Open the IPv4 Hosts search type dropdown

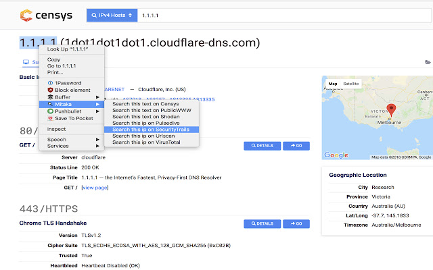[x=112, y=13]
